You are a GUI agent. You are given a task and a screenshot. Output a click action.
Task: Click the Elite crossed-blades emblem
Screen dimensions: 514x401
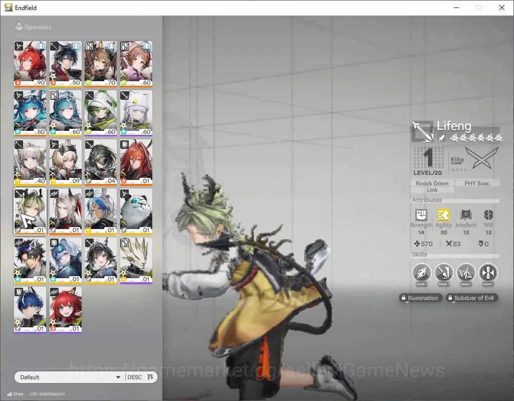(481, 158)
